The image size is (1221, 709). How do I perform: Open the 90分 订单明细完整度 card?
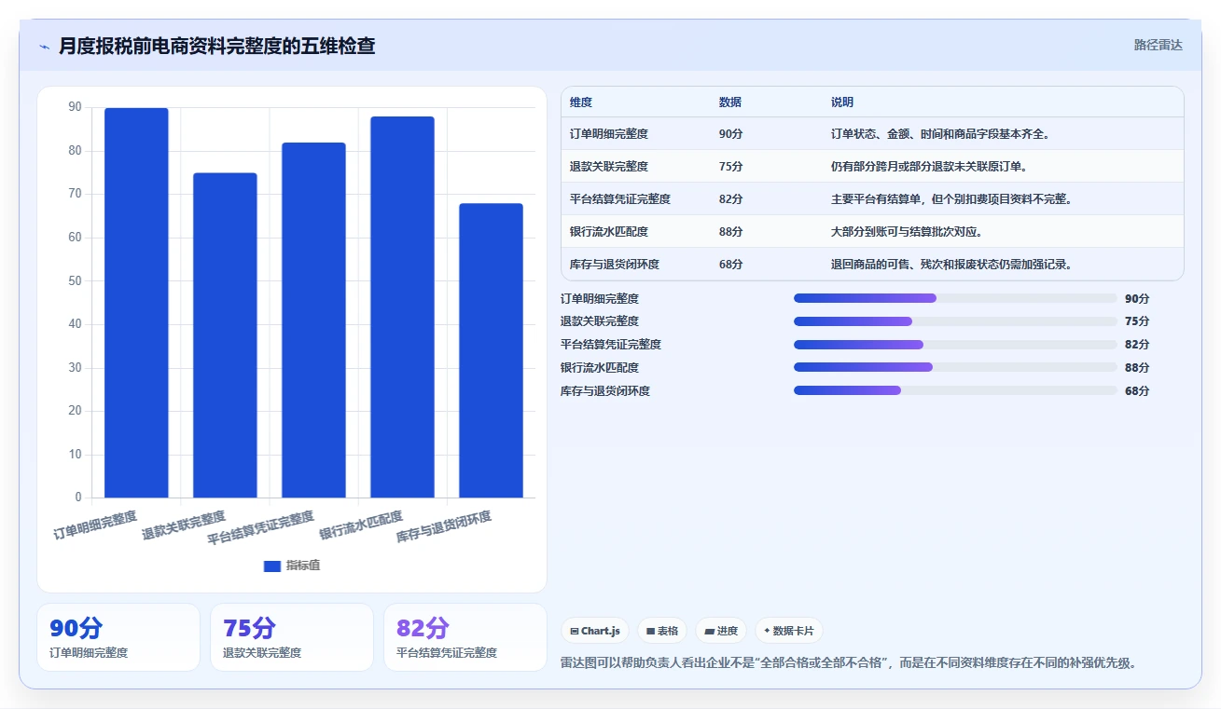pos(118,637)
